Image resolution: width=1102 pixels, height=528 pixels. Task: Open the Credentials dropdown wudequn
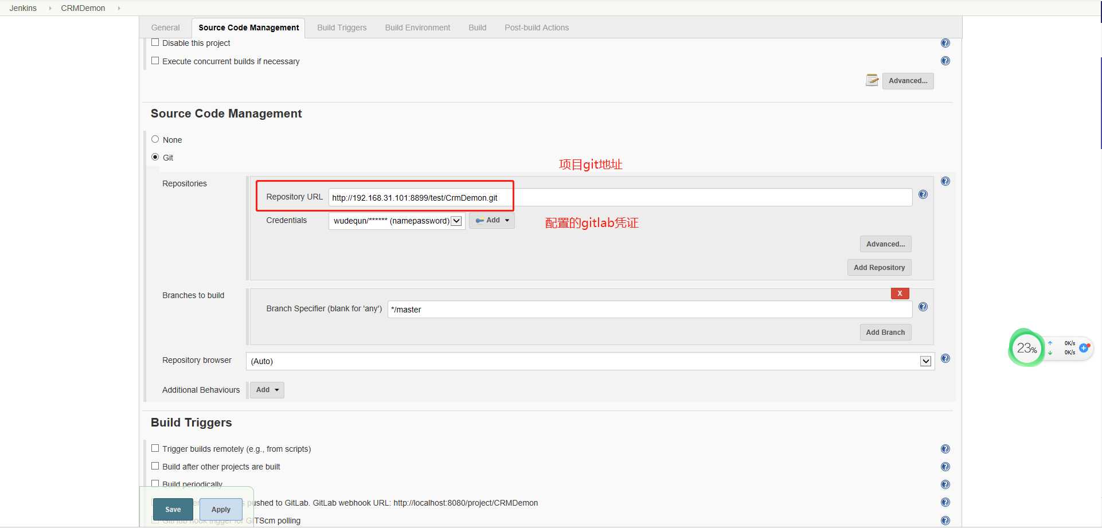pos(397,221)
